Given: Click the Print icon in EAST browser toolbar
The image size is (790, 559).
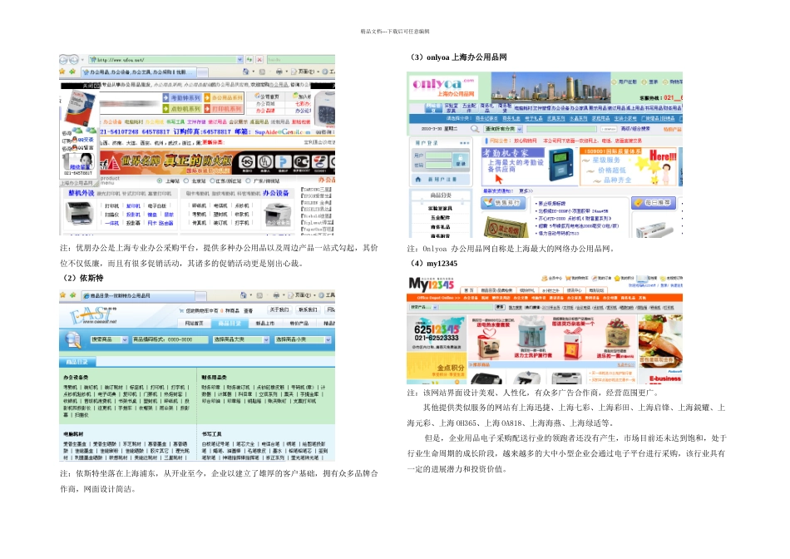Looking at the screenshot, I should pos(276,294).
